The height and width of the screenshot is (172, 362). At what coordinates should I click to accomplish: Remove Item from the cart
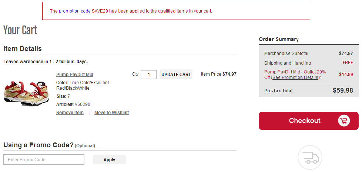click(70, 112)
